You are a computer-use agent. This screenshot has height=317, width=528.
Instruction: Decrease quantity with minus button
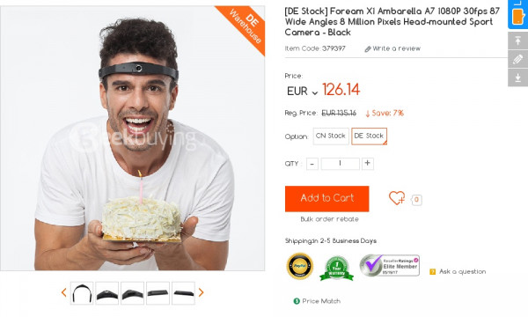coord(312,164)
